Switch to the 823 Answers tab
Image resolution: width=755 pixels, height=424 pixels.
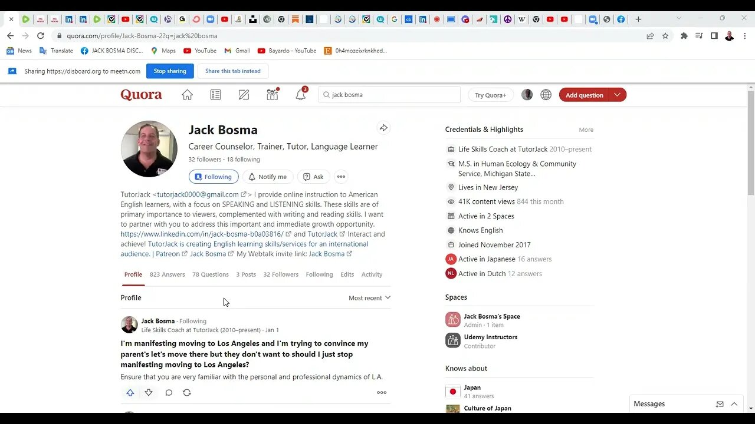tap(168, 274)
